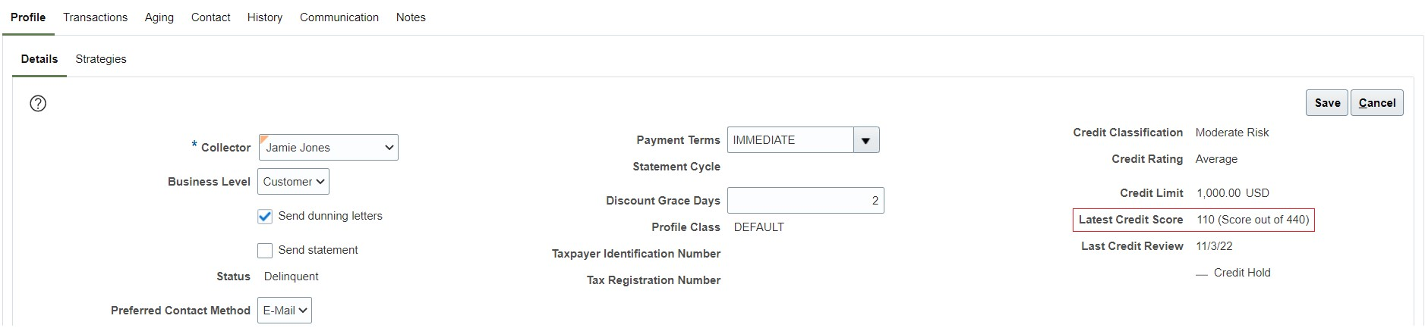
Task: Enable the Send statement checkbox
Action: [265, 251]
